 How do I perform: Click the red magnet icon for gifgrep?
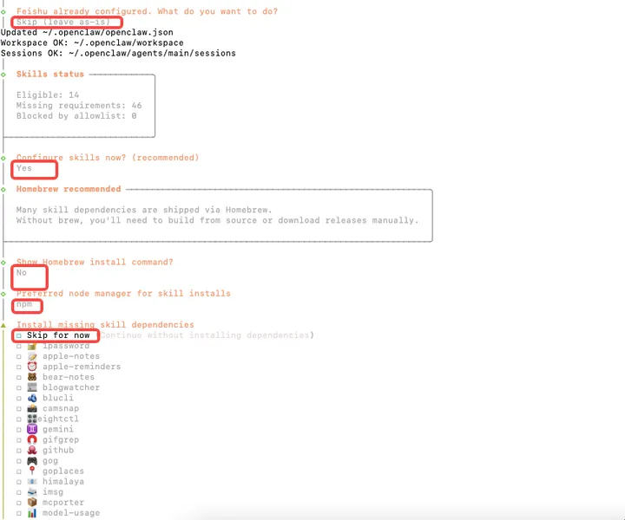32,440
